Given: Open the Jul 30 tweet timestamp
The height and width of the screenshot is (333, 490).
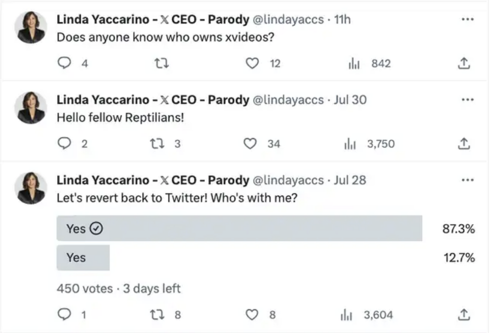Looking at the screenshot, I should pyautogui.click(x=350, y=100).
